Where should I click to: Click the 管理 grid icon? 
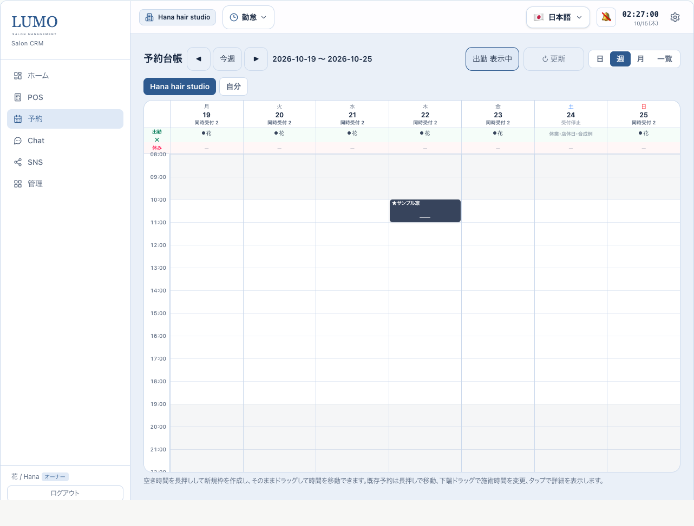point(18,184)
